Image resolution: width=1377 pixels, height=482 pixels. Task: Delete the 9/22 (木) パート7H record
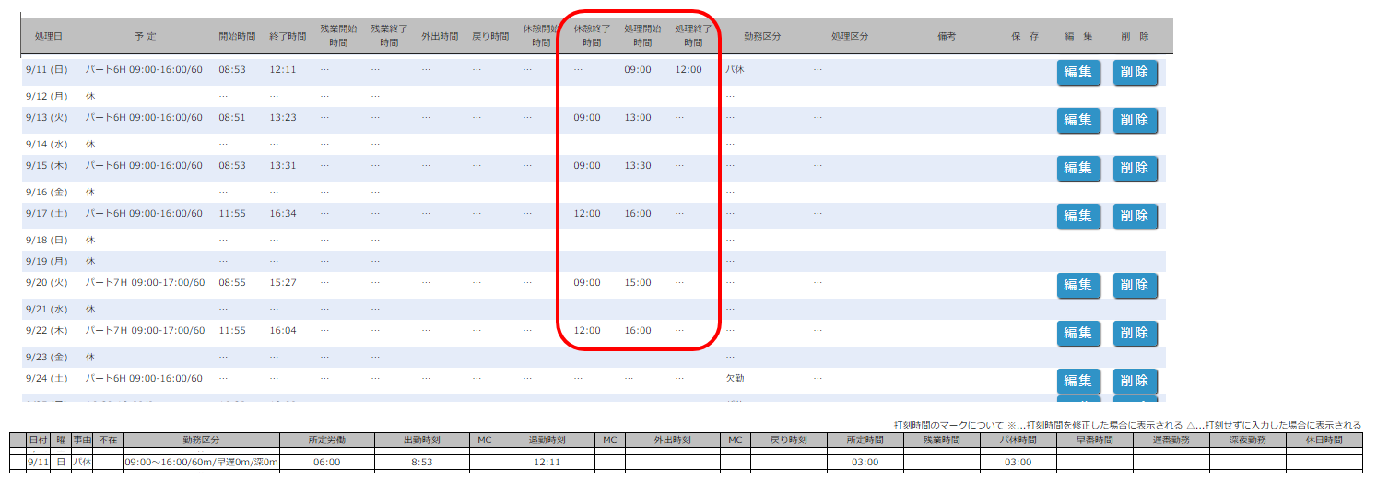[x=1135, y=333]
